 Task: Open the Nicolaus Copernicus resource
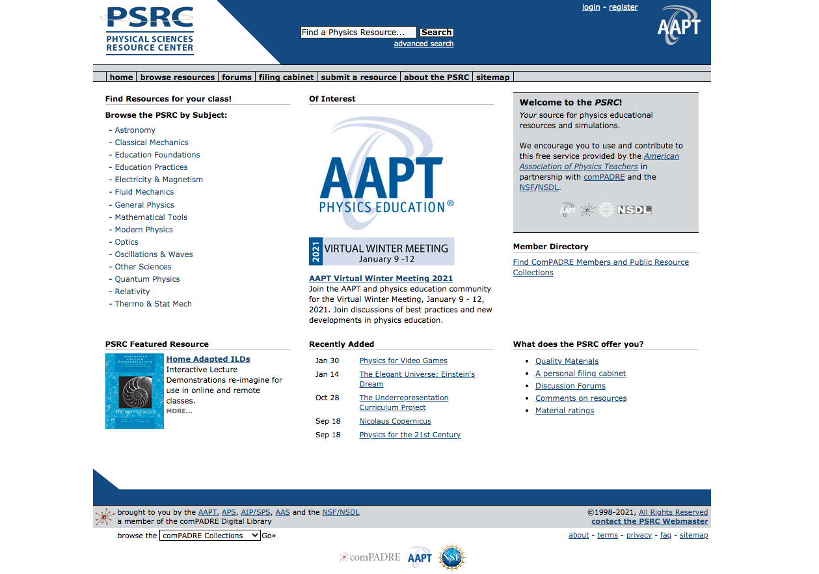[396, 421]
